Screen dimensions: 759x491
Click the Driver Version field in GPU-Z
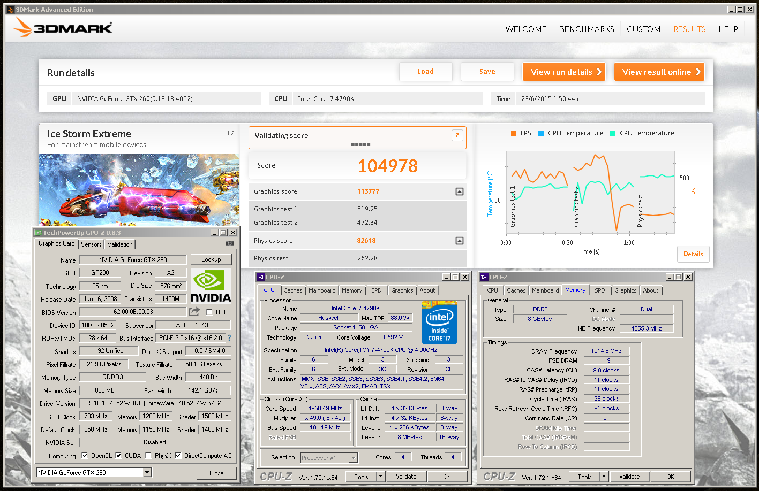coord(155,403)
